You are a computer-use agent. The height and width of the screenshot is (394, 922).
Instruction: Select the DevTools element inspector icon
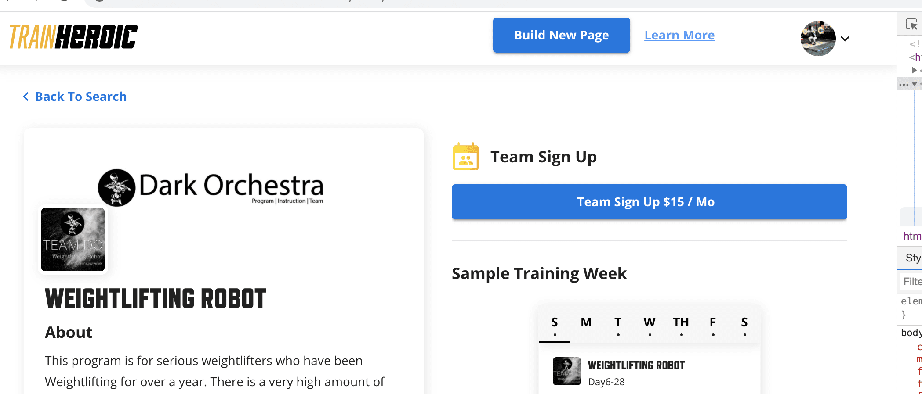point(911,24)
